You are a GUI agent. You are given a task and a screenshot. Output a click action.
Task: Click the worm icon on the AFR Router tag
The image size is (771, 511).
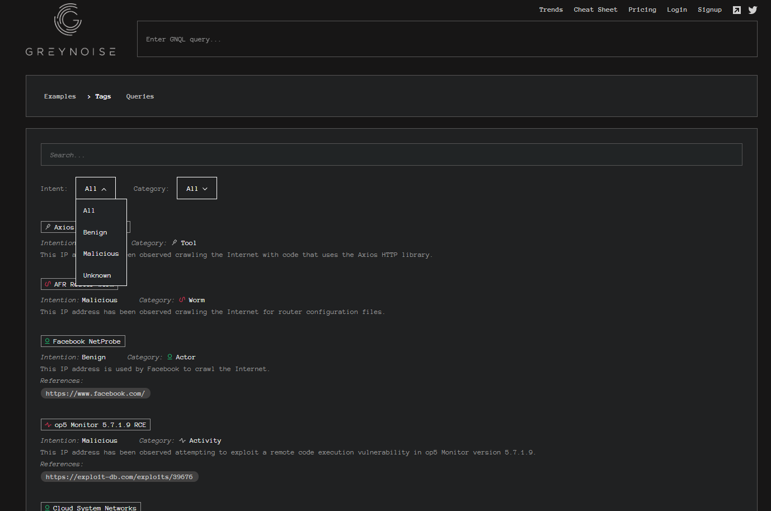[49, 284]
